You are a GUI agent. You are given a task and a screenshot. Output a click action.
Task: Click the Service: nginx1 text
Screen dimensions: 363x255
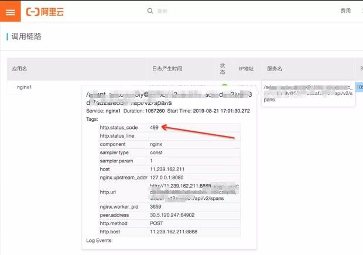(103, 111)
